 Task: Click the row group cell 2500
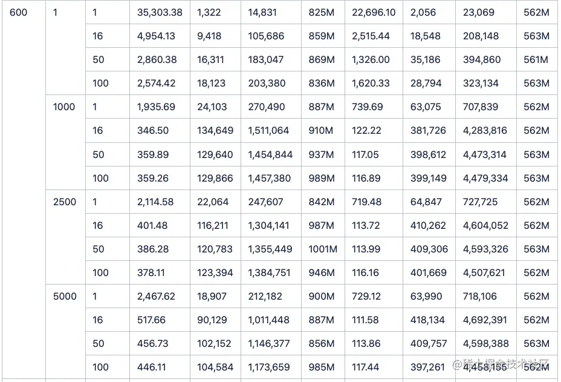click(x=65, y=202)
